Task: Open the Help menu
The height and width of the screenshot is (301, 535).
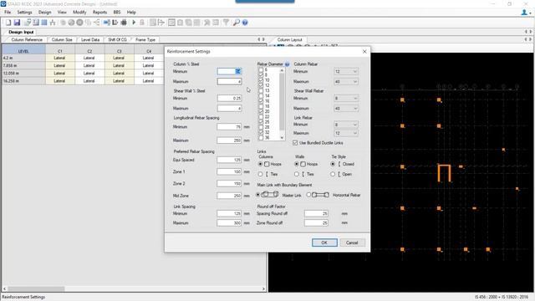Action: click(131, 13)
